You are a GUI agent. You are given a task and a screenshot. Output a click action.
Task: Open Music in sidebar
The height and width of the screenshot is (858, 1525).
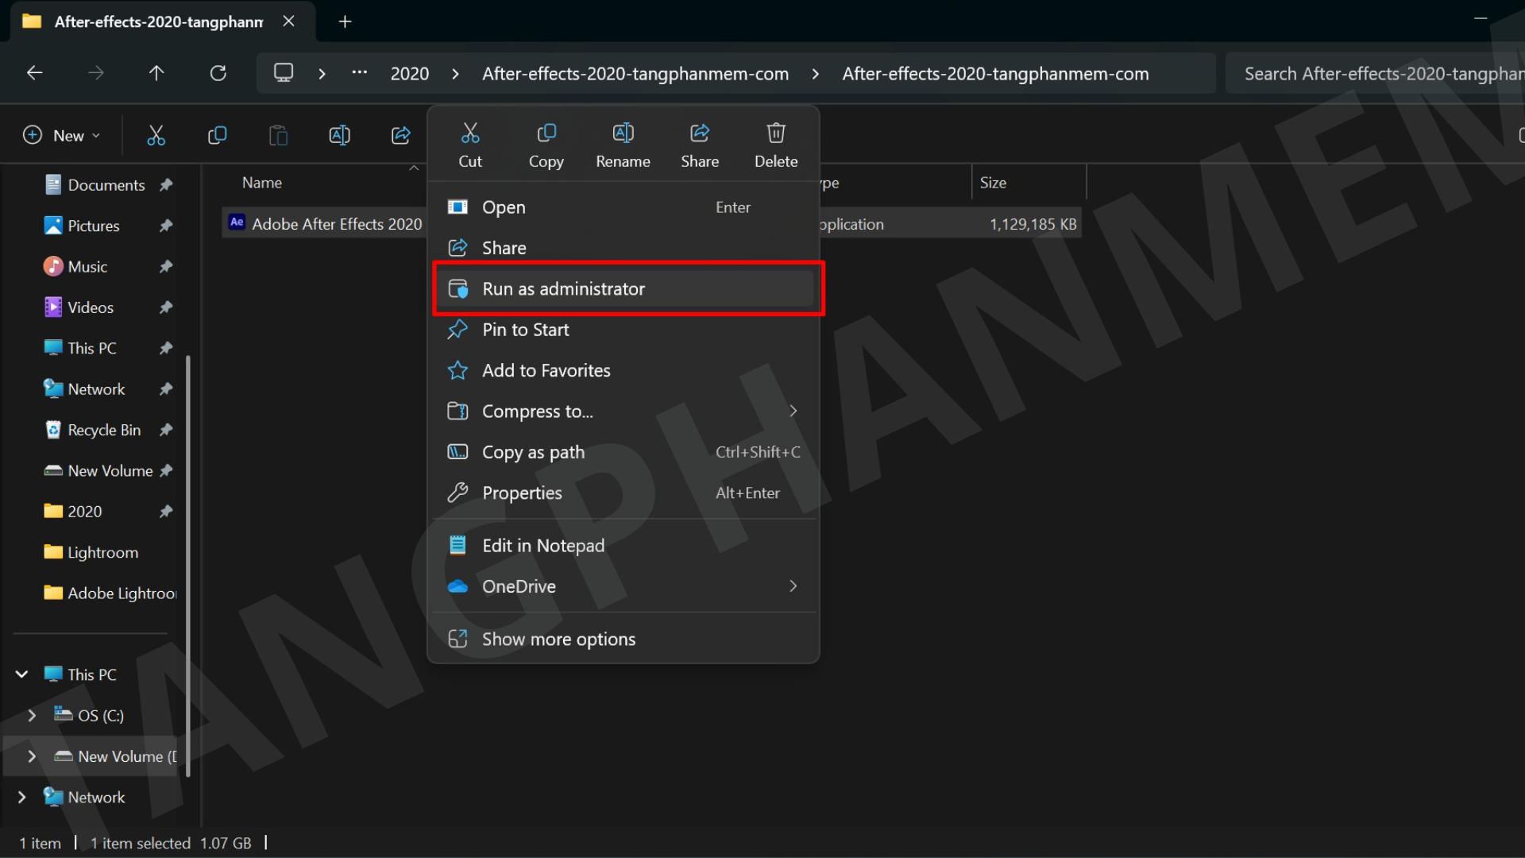point(87,267)
